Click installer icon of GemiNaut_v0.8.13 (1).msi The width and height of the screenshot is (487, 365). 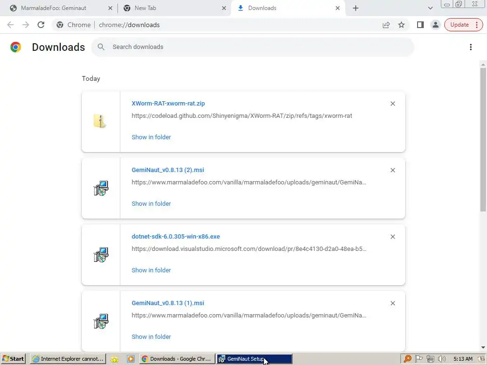(101, 321)
